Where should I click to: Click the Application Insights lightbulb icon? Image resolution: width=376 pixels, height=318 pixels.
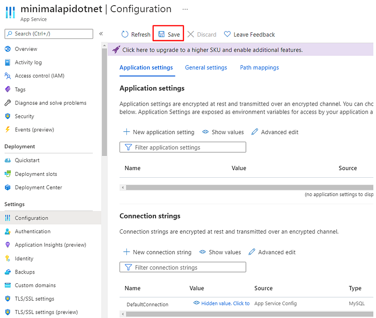[8, 245]
